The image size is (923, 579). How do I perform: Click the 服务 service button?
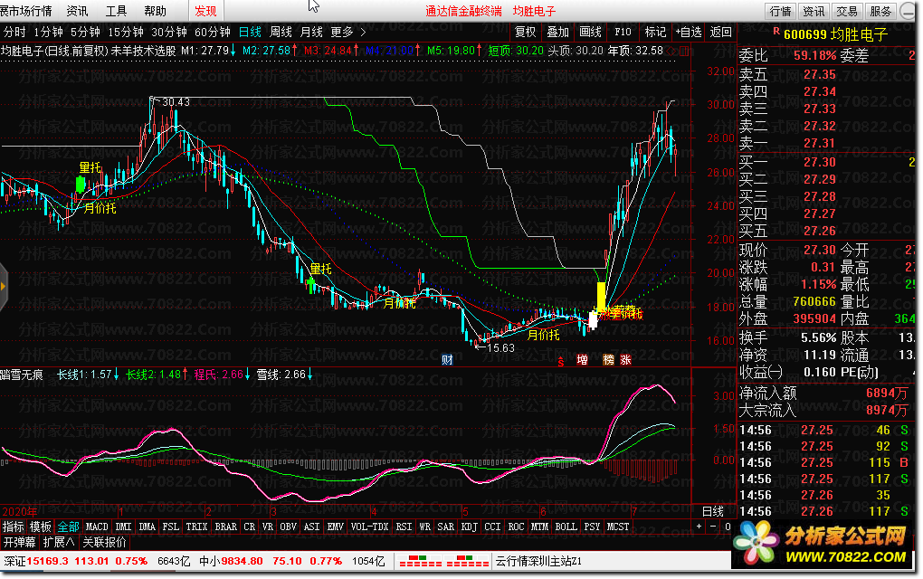pyautogui.click(x=880, y=11)
